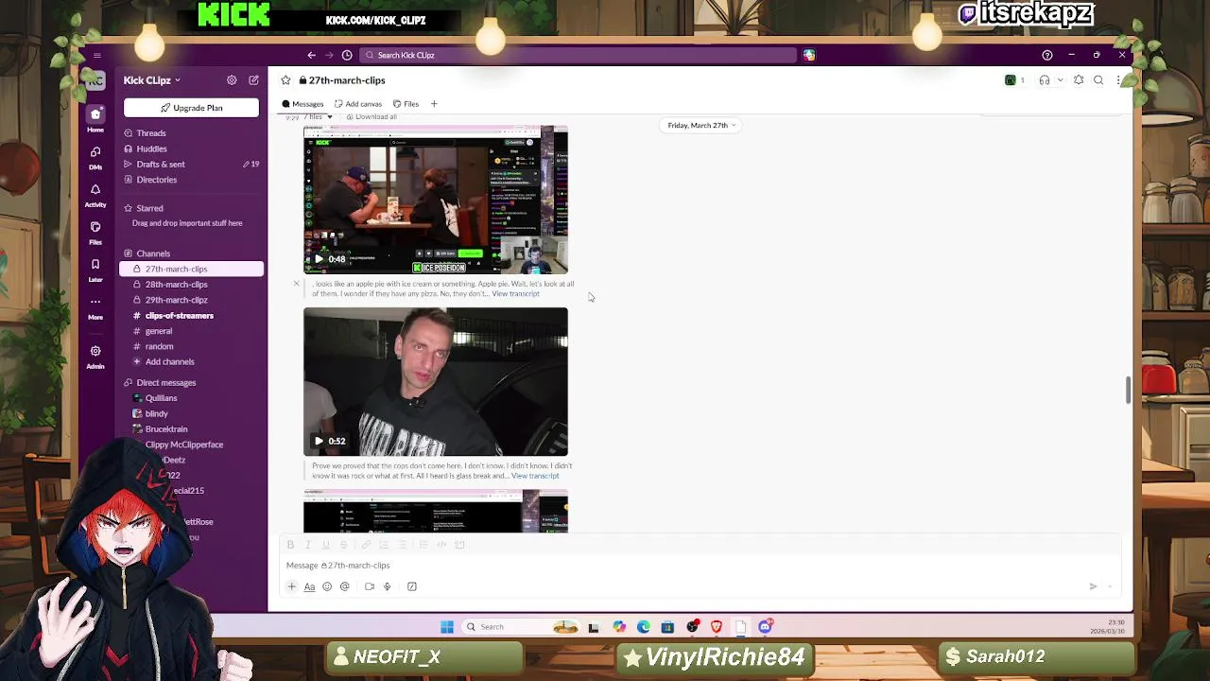1210x681 pixels.
Task: Open workspace settings gear icon
Action: (232, 80)
